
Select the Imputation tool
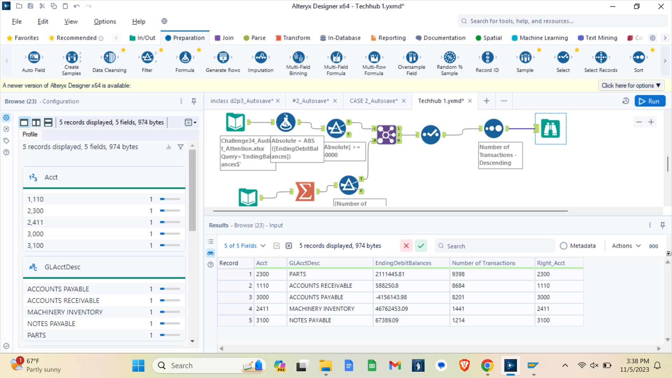261,62
